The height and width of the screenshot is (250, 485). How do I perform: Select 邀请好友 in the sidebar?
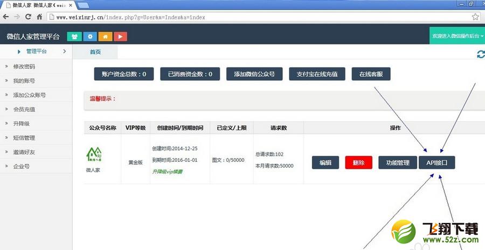[x=36, y=152]
